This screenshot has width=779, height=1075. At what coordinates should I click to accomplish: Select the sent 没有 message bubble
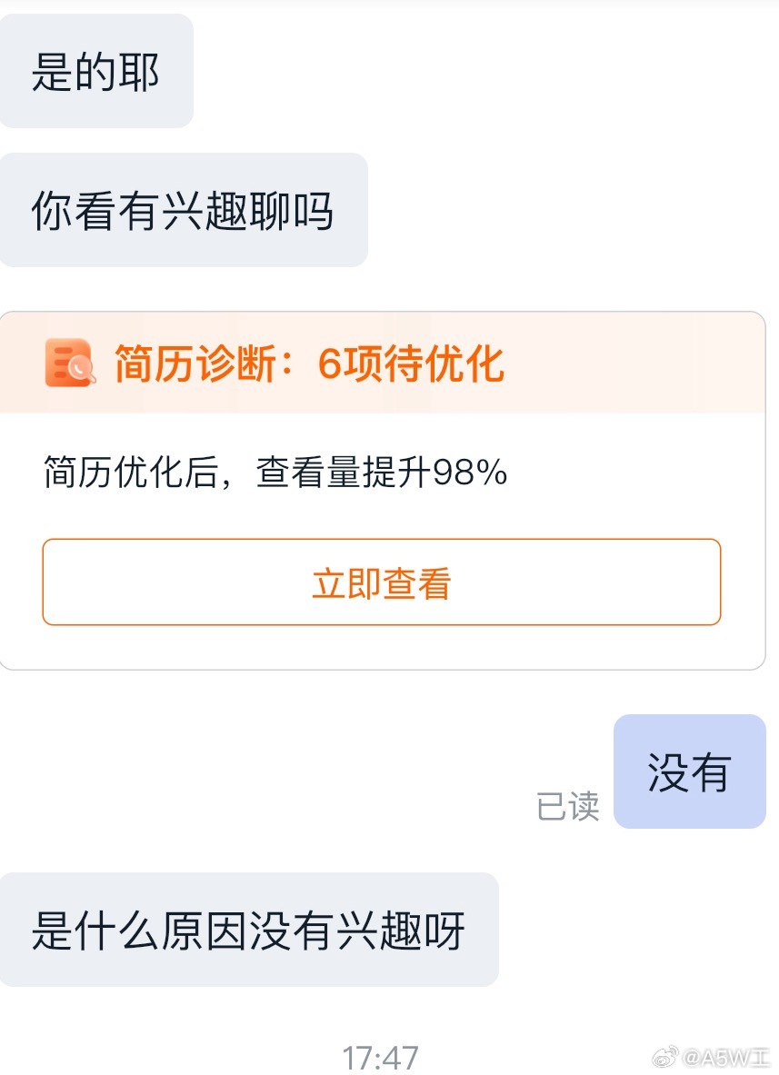(x=689, y=771)
